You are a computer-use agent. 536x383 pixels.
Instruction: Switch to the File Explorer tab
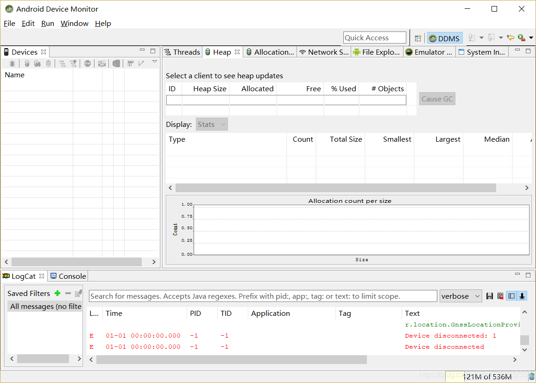(x=376, y=52)
